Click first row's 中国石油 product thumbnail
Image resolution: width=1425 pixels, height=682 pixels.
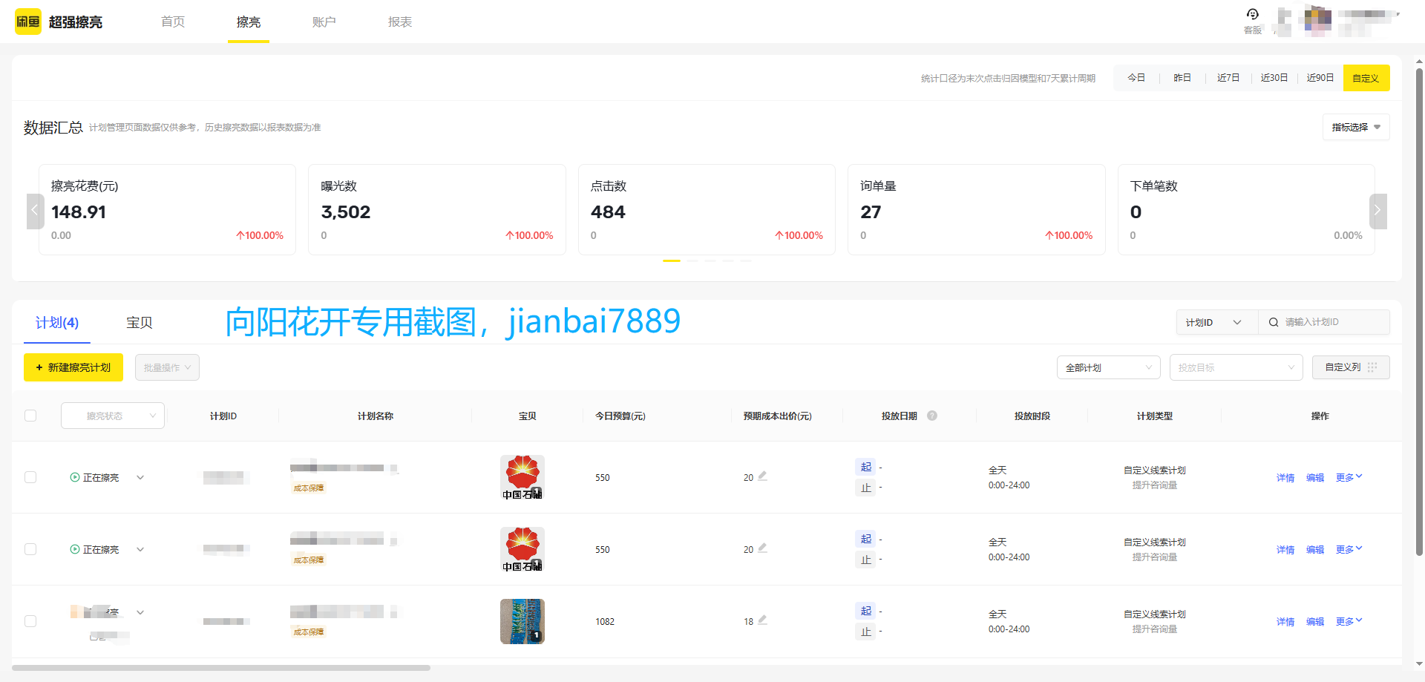tap(522, 477)
